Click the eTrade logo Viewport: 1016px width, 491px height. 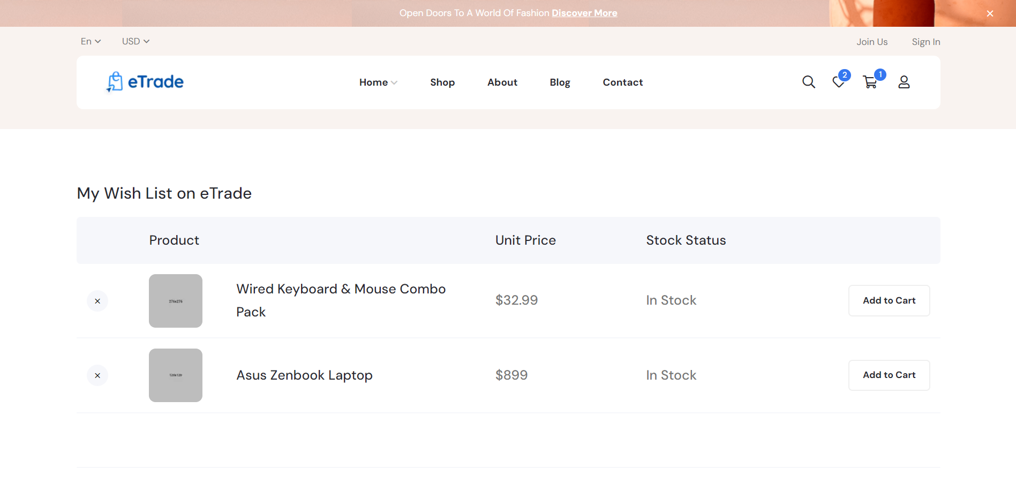[x=145, y=82]
